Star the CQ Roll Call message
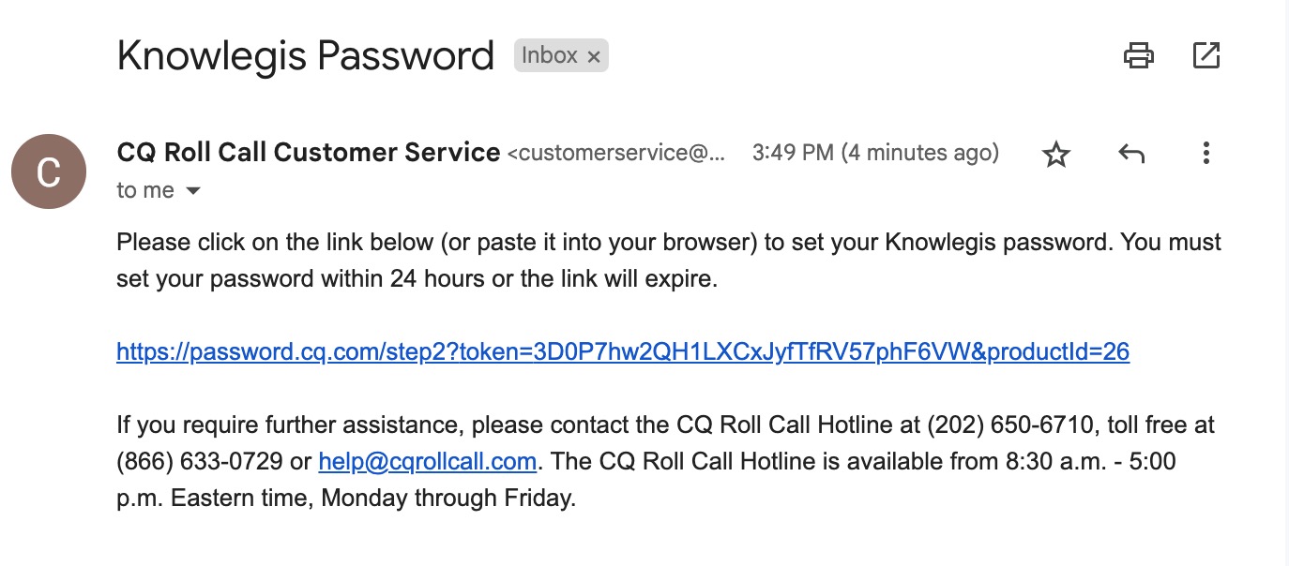 pos(1056,154)
